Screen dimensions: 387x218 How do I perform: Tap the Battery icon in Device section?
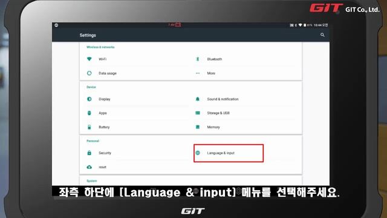pyautogui.click(x=89, y=127)
